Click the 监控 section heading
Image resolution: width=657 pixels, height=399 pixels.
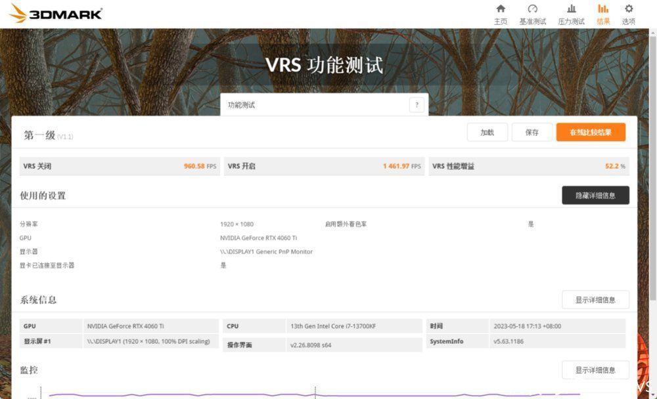coord(29,370)
